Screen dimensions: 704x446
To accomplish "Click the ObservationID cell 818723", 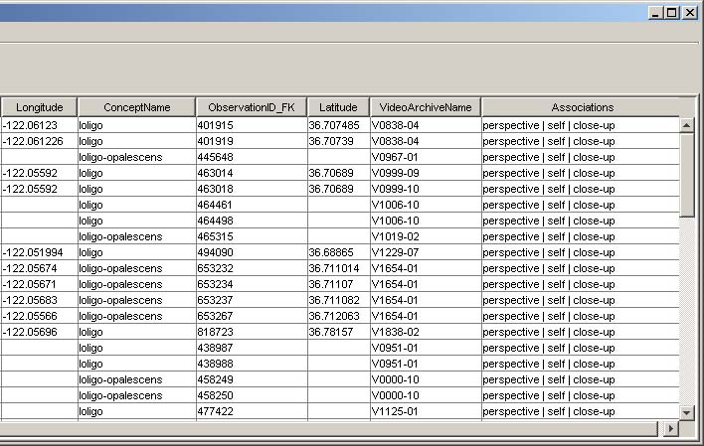I will (x=251, y=332).
